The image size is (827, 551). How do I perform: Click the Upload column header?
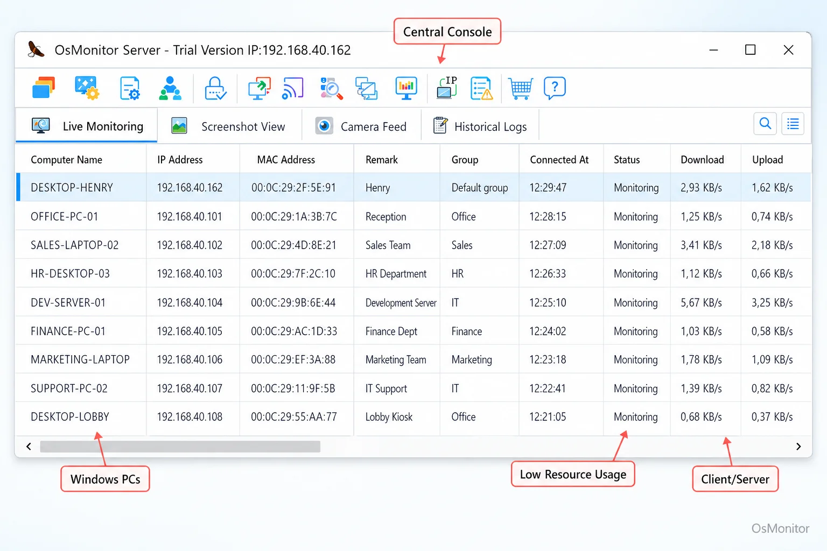pyautogui.click(x=767, y=160)
